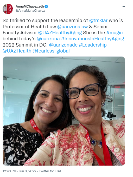Click the 12:43 PM timestamp

(x=9, y=171)
